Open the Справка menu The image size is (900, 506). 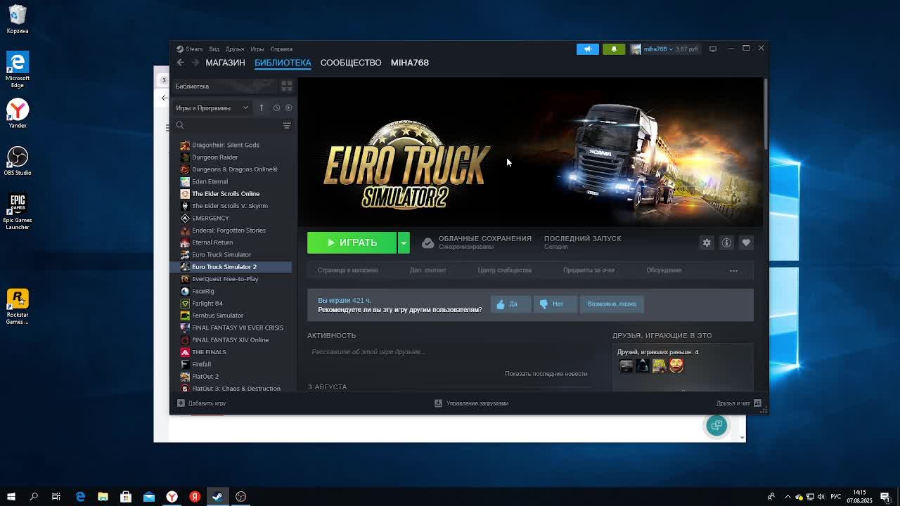click(x=281, y=49)
